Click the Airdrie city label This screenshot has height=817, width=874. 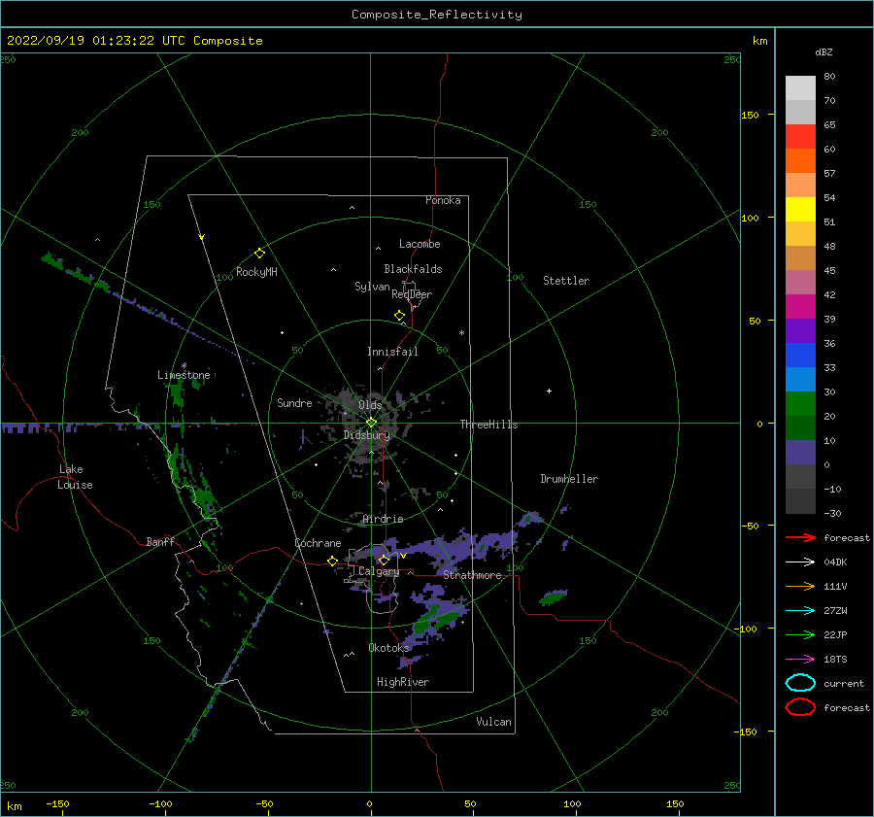[x=383, y=519]
